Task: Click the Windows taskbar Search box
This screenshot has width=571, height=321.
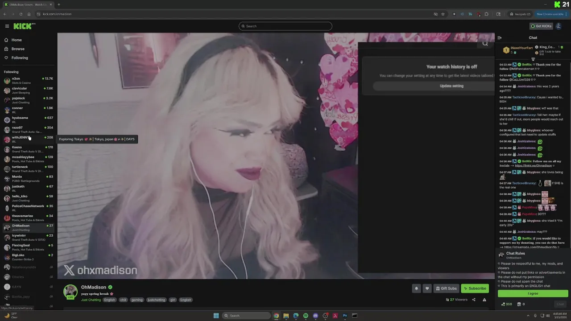Action: (x=247, y=316)
